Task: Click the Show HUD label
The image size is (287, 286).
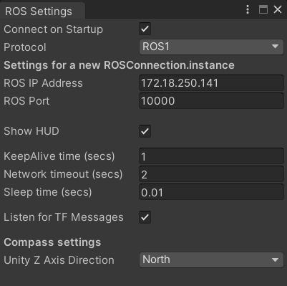Action: (x=31, y=131)
